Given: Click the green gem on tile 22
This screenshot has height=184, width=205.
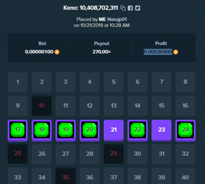Looking at the screenshot, I should click(137, 130).
